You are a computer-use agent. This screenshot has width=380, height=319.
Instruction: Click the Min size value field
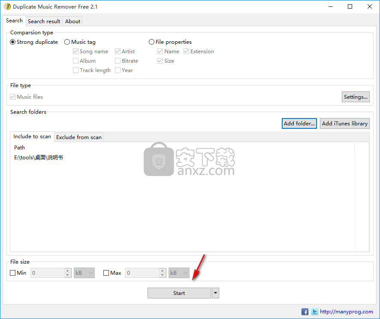click(x=48, y=273)
